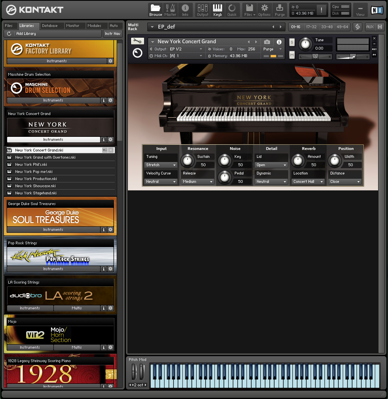Open the Velocity Curve Neutral dropdown

(x=161, y=181)
